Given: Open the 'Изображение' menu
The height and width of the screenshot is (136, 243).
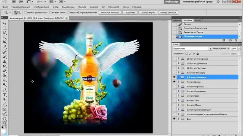Looking at the screenshot, I should pos(41,7).
